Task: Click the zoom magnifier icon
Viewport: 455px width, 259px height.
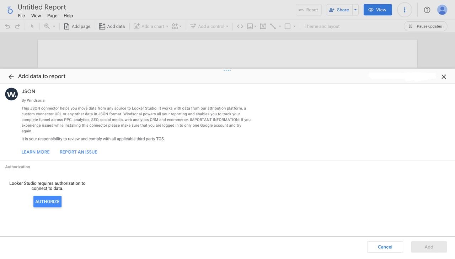Action: tap(47, 26)
